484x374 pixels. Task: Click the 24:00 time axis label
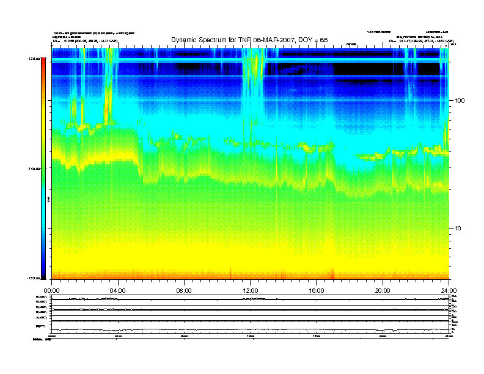(449, 291)
